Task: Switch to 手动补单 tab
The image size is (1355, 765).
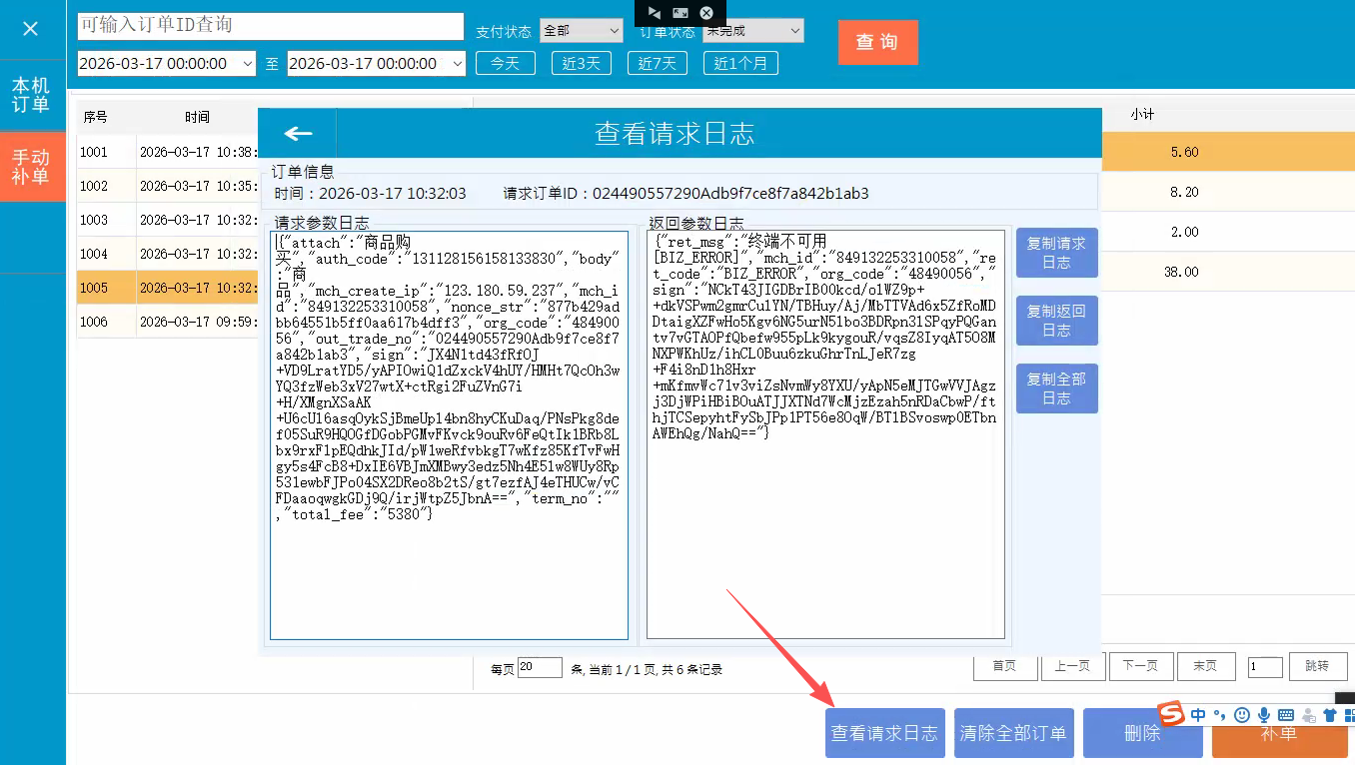Action: point(31,167)
